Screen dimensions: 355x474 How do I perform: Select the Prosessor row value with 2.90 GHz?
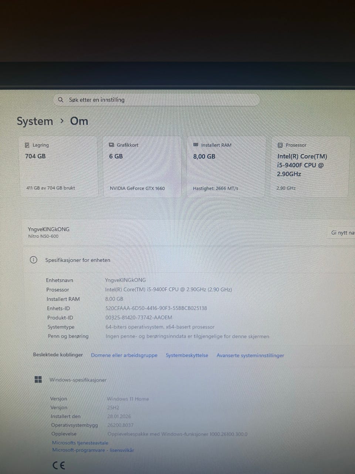169,290
